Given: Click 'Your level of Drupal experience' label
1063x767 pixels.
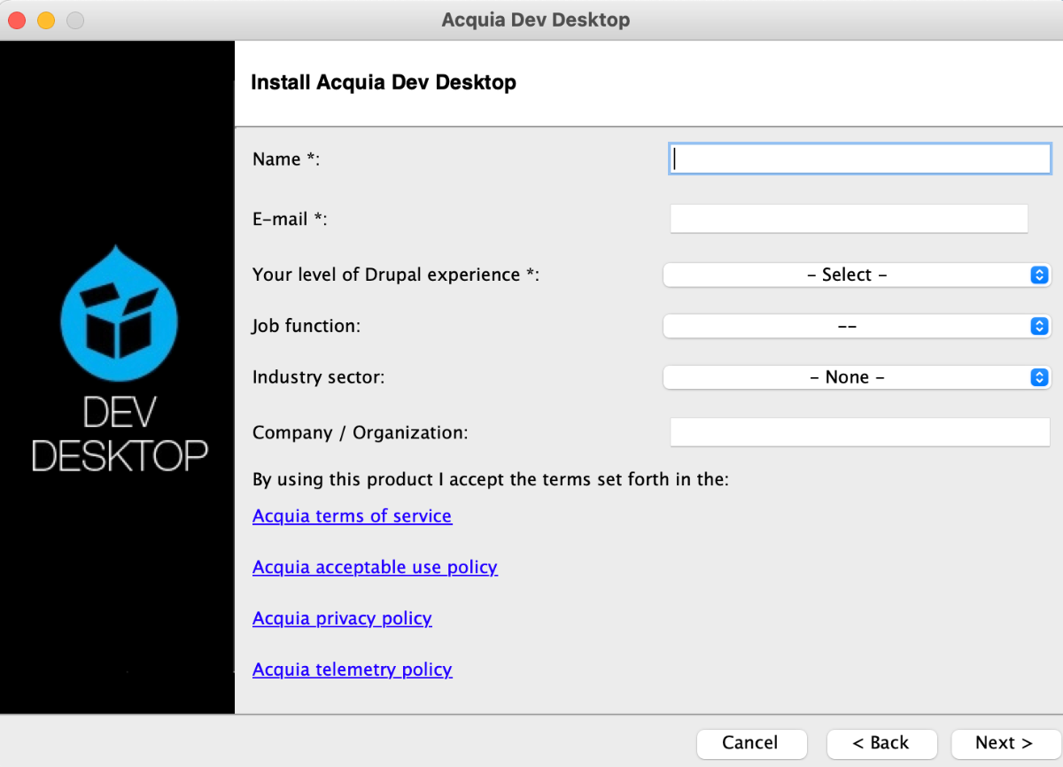Looking at the screenshot, I should (396, 275).
